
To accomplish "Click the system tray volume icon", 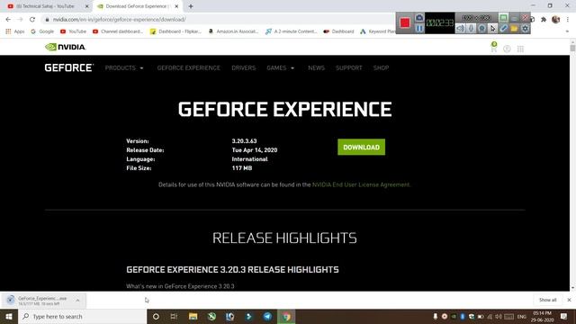I will pyautogui.click(x=499, y=317).
